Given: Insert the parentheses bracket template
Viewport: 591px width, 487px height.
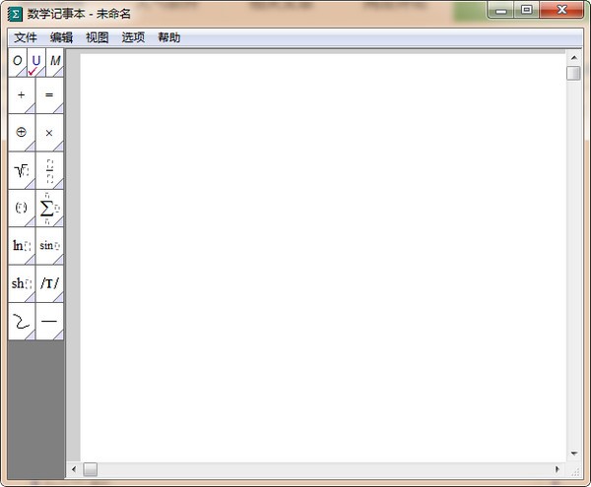Looking at the screenshot, I should tap(22, 208).
